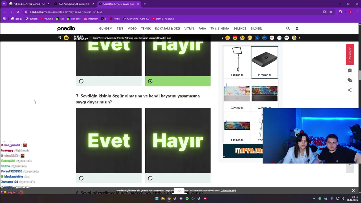Image resolution: width=361 pixels, height=203 pixels.
Task: Reload the page in Chrome
Action: pos(18,12)
